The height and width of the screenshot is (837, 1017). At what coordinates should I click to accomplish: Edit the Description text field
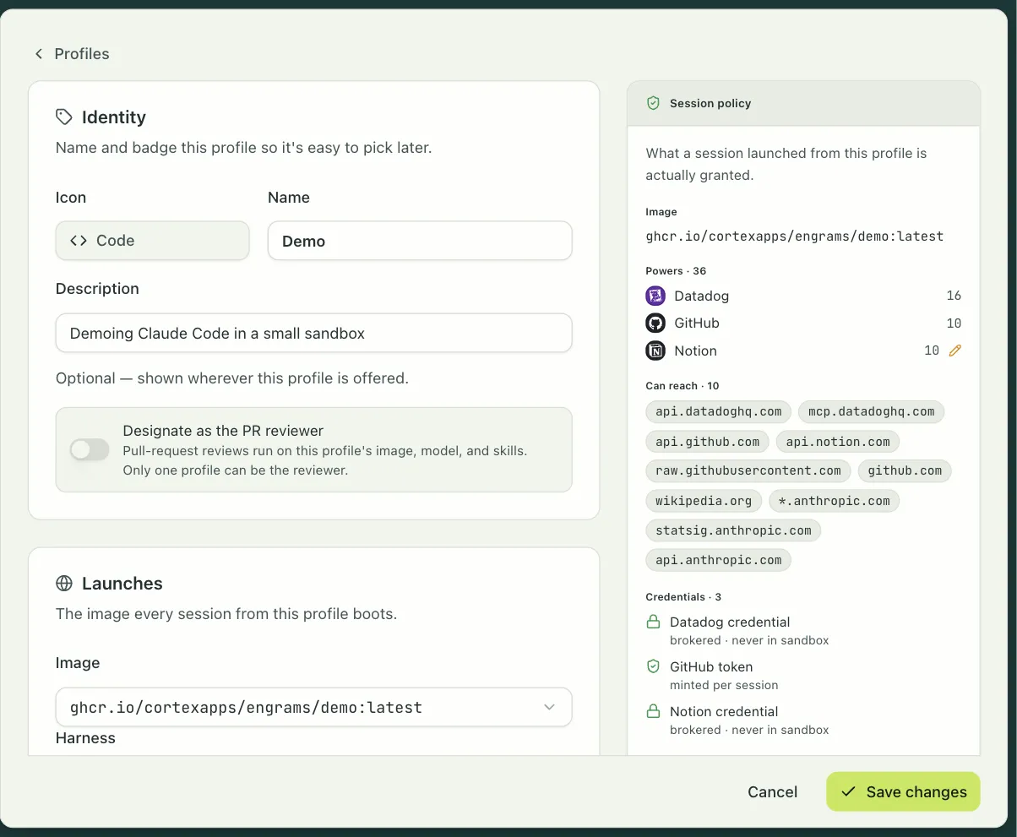pyautogui.click(x=313, y=333)
